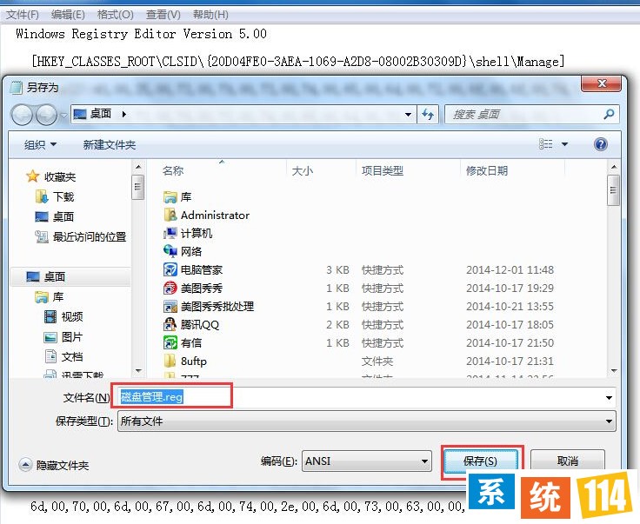Click 新建文件夹 button
Viewport: 640px width, 524px height.
[x=109, y=144]
